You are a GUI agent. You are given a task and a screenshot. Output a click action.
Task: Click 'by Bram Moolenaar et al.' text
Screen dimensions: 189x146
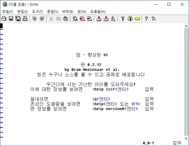[x=92, y=70]
